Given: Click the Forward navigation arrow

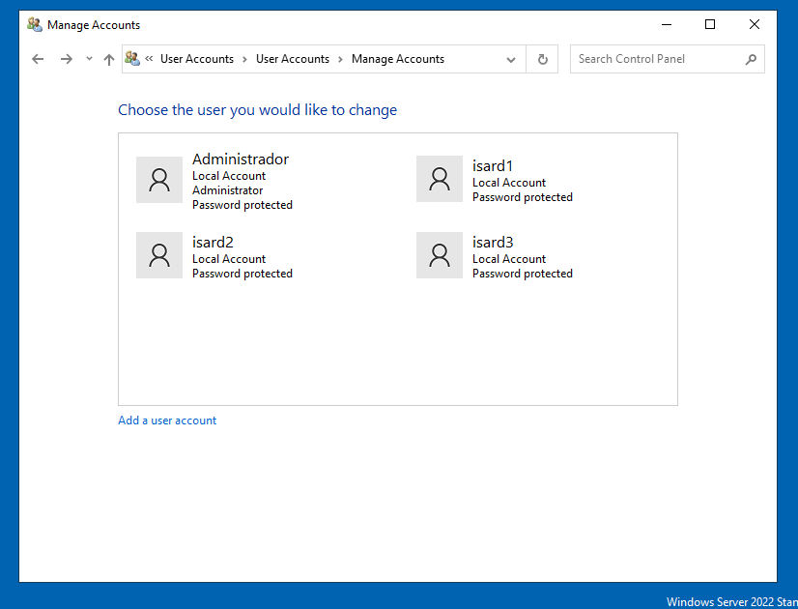Looking at the screenshot, I should 66,59.
